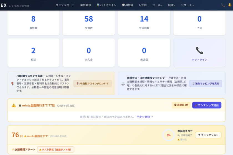The height and width of the screenshot is (155, 233).
Task: Click the shield icon beside PII自動マスキング有効
Action: [12, 83]
